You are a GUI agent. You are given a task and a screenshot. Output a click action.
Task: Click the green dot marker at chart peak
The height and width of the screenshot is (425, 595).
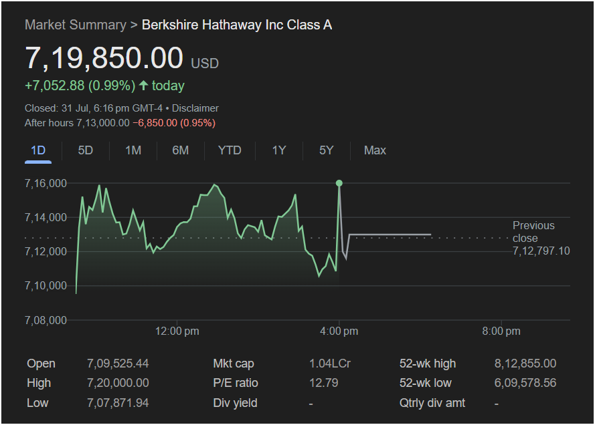(339, 183)
